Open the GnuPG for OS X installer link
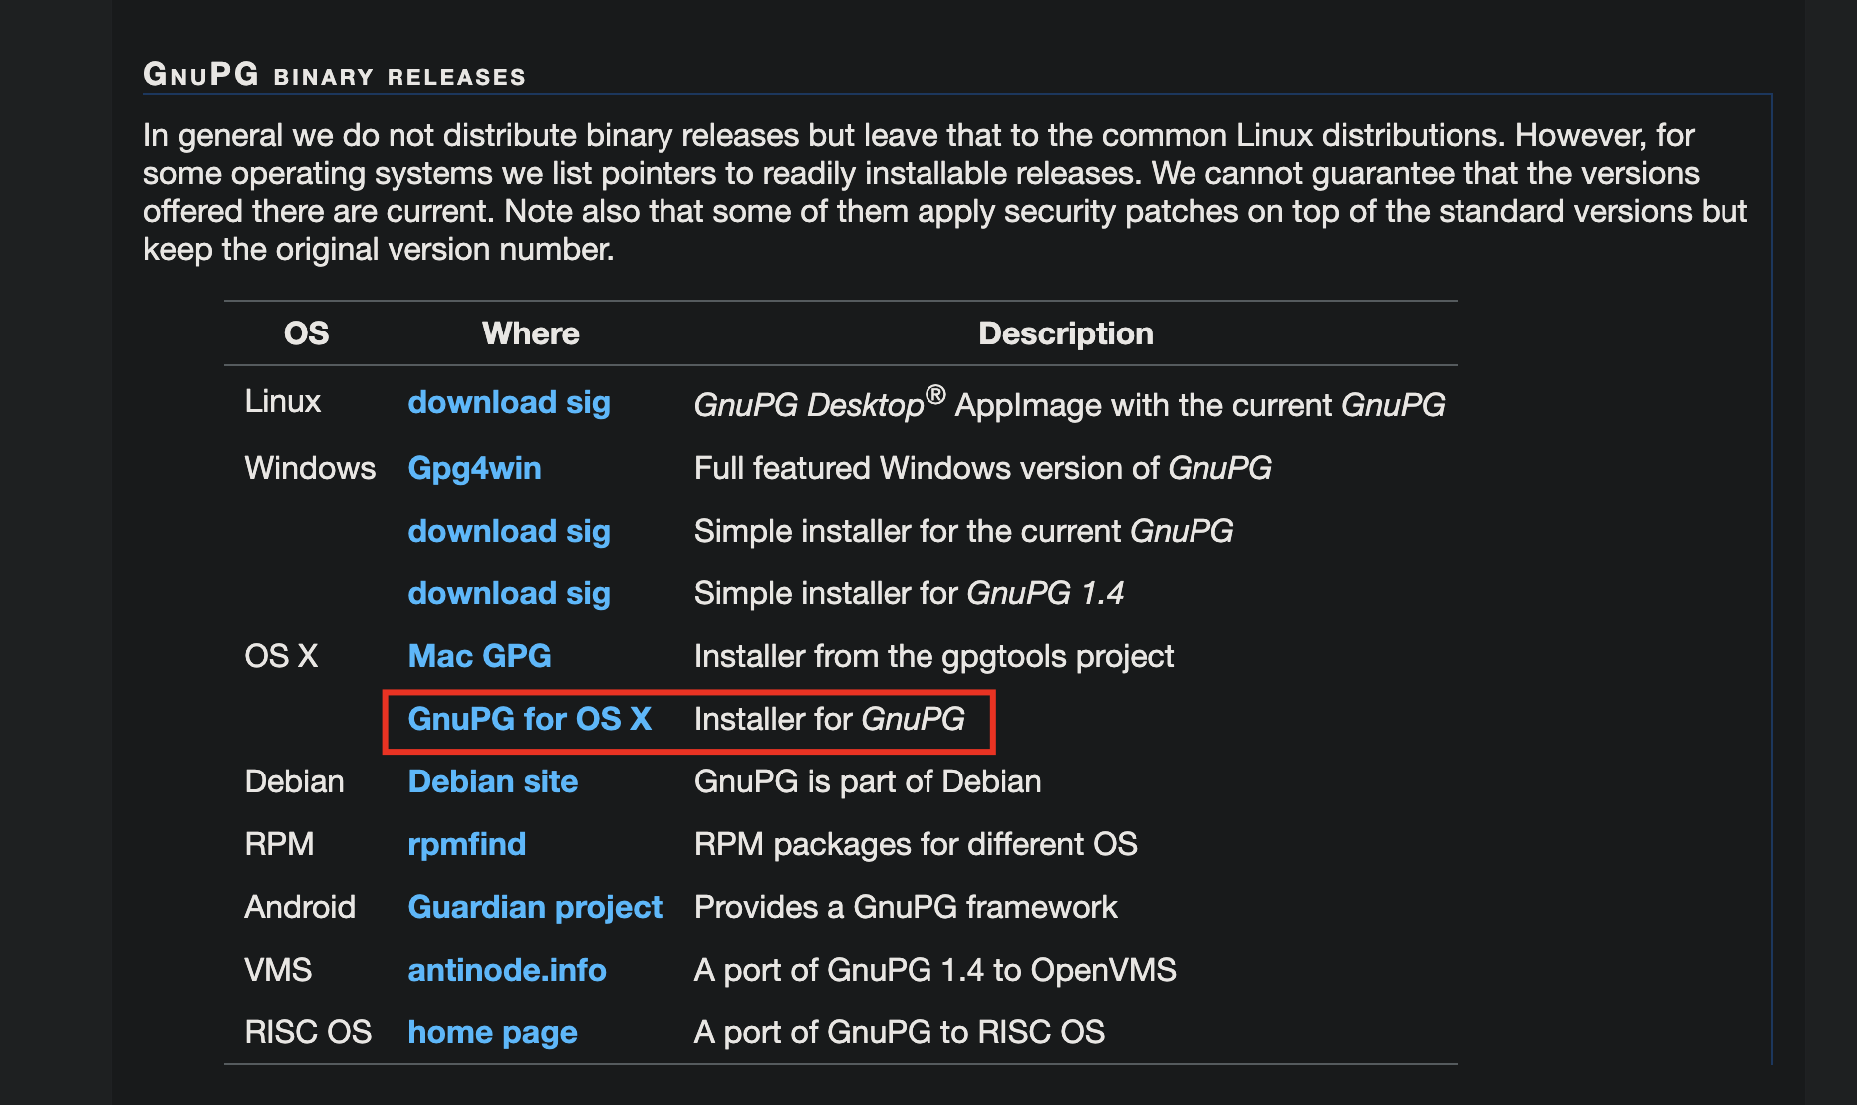Viewport: 1857px width, 1105px height. pyautogui.click(x=530, y=719)
